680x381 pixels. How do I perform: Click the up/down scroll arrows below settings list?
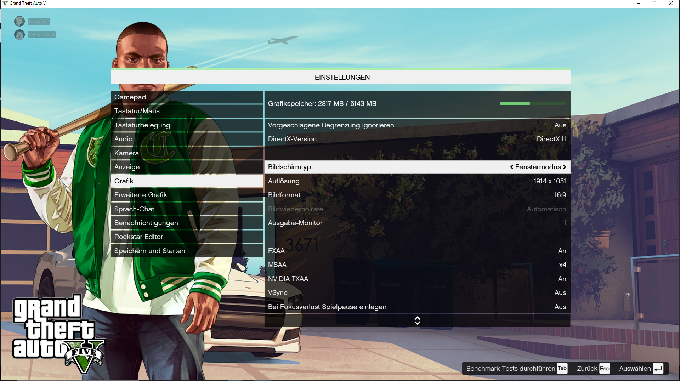coord(417,320)
